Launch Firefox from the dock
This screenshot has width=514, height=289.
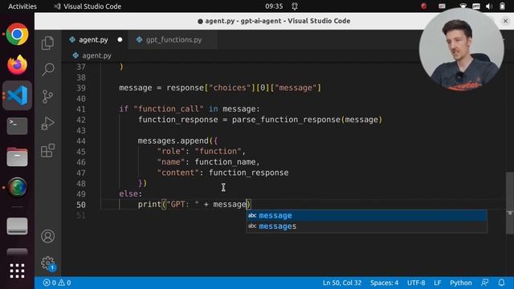coord(17,64)
